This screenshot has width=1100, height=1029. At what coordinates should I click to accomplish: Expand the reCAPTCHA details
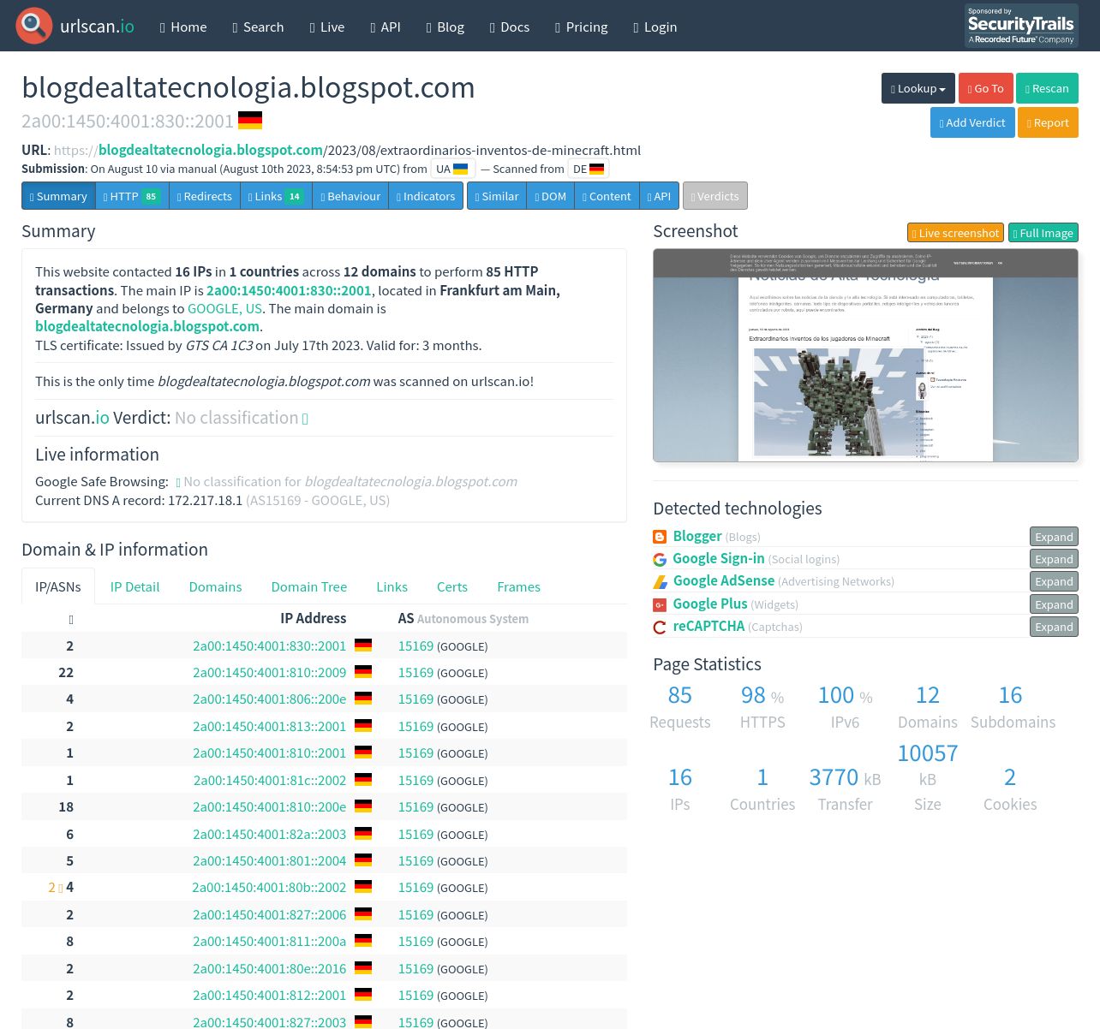click(1054, 627)
